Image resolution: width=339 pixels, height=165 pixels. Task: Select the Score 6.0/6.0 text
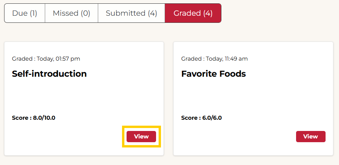click(x=202, y=118)
